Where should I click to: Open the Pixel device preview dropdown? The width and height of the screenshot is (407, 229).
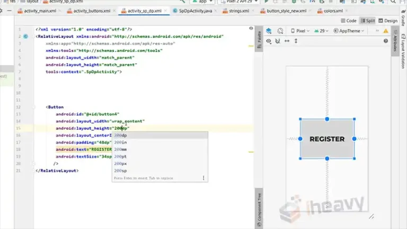[300, 31]
